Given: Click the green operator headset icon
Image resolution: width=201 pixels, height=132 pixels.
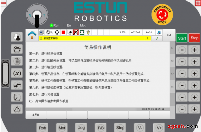Looking at the screenshot, I should [x=82, y=32].
